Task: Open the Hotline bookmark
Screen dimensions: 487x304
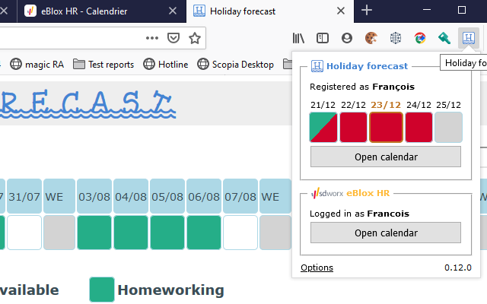Action: [x=166, y=64]
